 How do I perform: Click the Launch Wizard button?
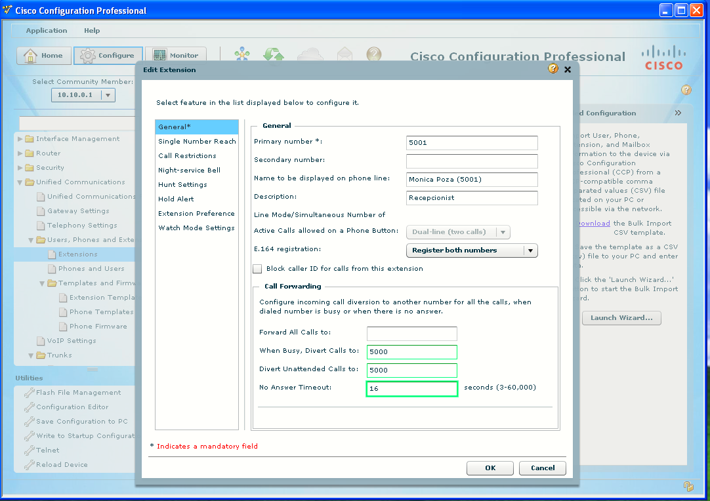coord(621,317)
